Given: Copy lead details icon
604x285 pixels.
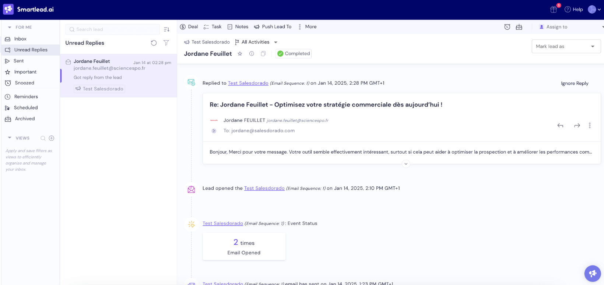Looking at the screenshot, I should pos(263,54).
